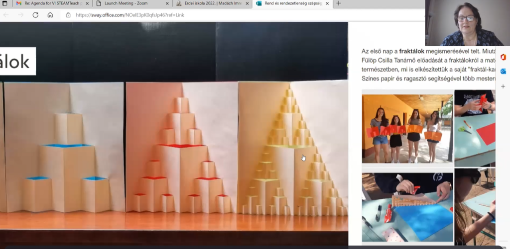Open a new browser tab

(339, 3)
